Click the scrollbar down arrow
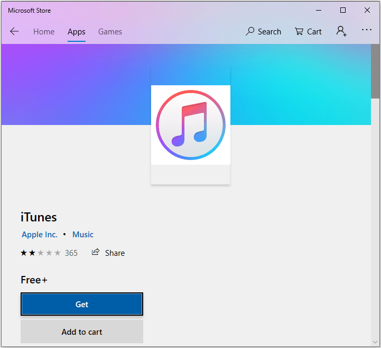 (x=375, y=342)
